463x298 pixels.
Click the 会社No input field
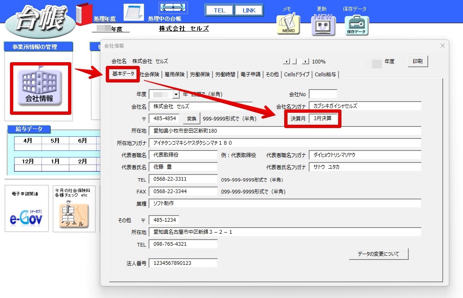tap(323, 94)
